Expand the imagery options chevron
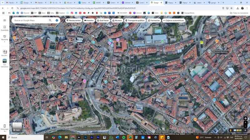 point(245,130)
